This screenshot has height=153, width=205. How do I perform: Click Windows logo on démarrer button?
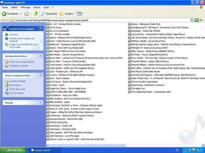4,150
